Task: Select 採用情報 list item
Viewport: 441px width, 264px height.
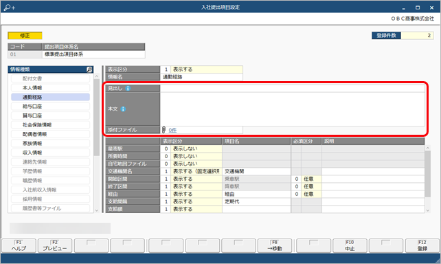Action: (50, 199)
